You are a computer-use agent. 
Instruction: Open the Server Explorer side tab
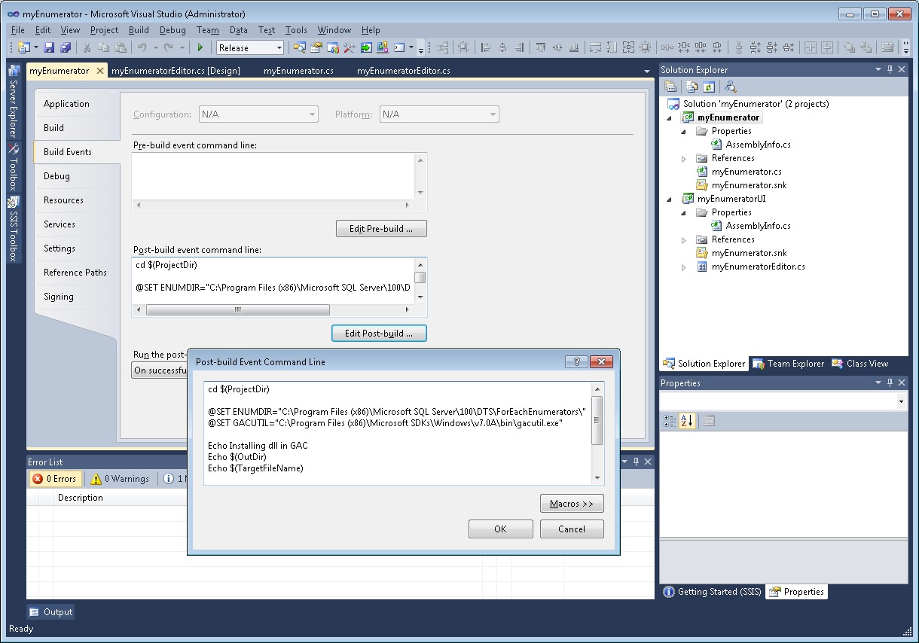tap(14, 101)
